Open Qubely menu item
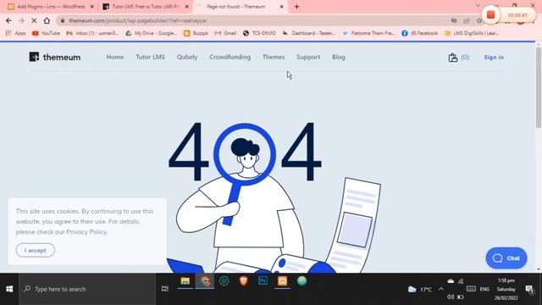The height and width of the screenshot is (305, 542). (187, 57)
